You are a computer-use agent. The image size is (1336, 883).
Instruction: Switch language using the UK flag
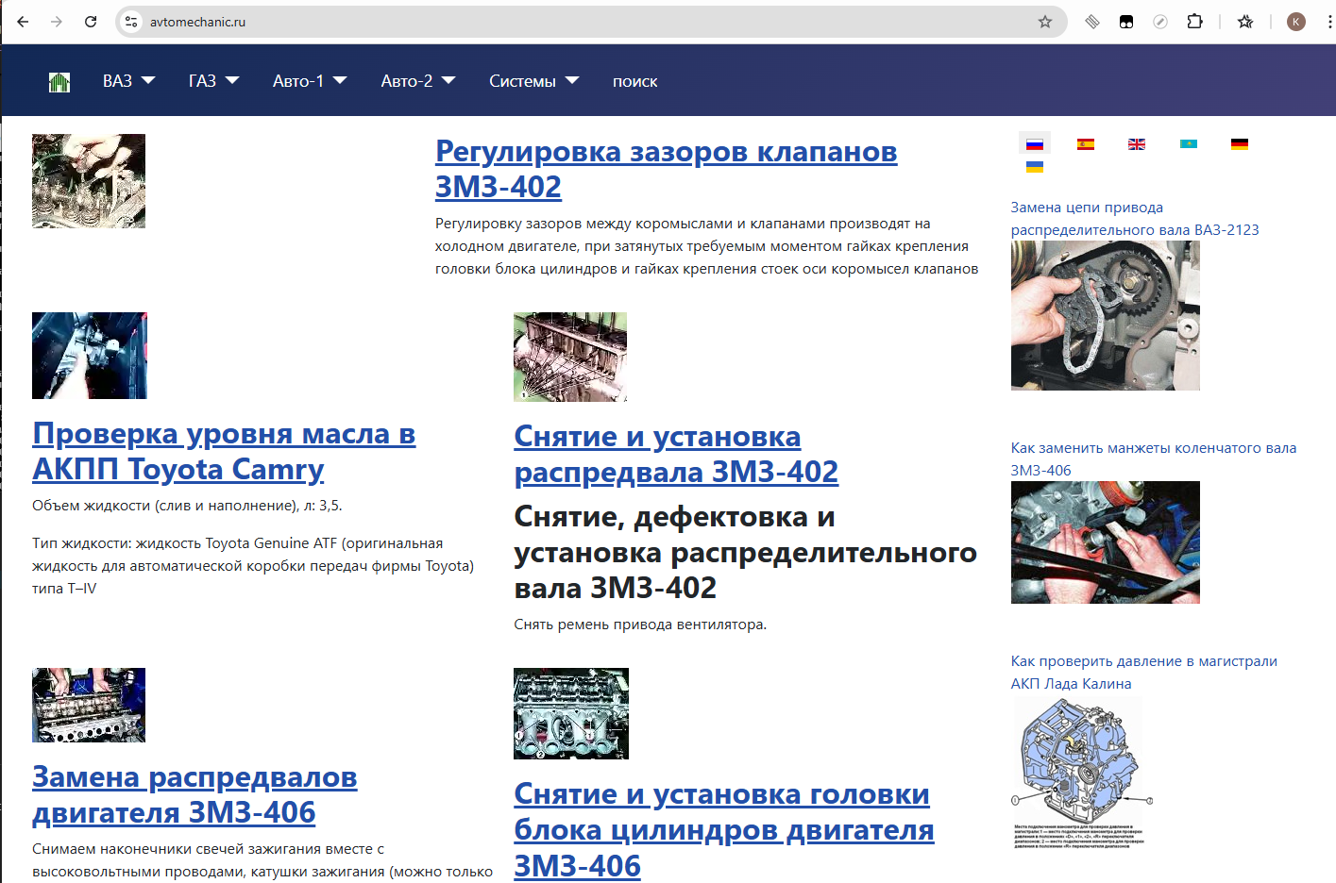pyautogui.click(x=1137, y=144)
